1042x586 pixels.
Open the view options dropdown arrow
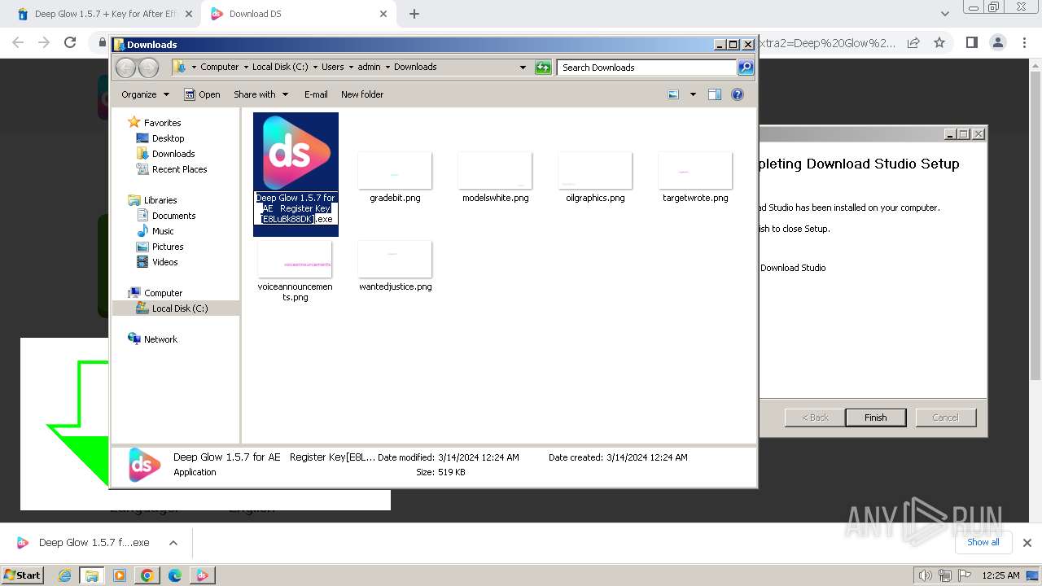[693, 94]
